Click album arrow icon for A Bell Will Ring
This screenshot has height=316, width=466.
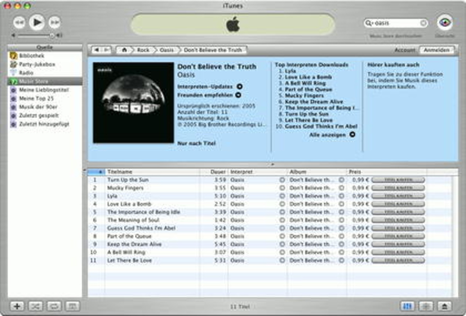pos(342,252)
